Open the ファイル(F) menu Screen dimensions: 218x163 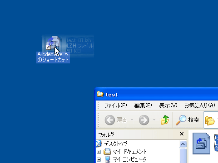tap(115, 105)
